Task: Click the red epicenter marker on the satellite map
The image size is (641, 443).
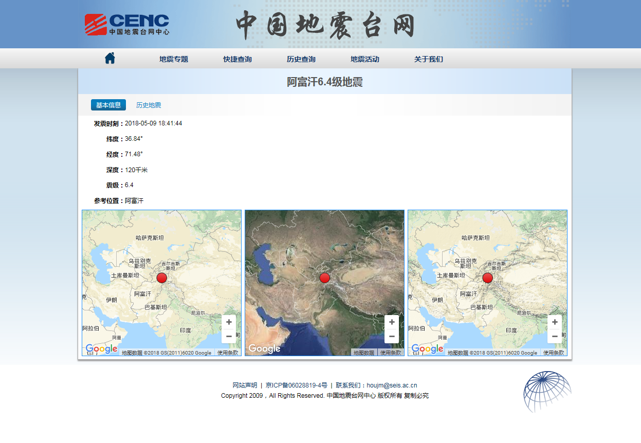Action: [x=324, y=278]
